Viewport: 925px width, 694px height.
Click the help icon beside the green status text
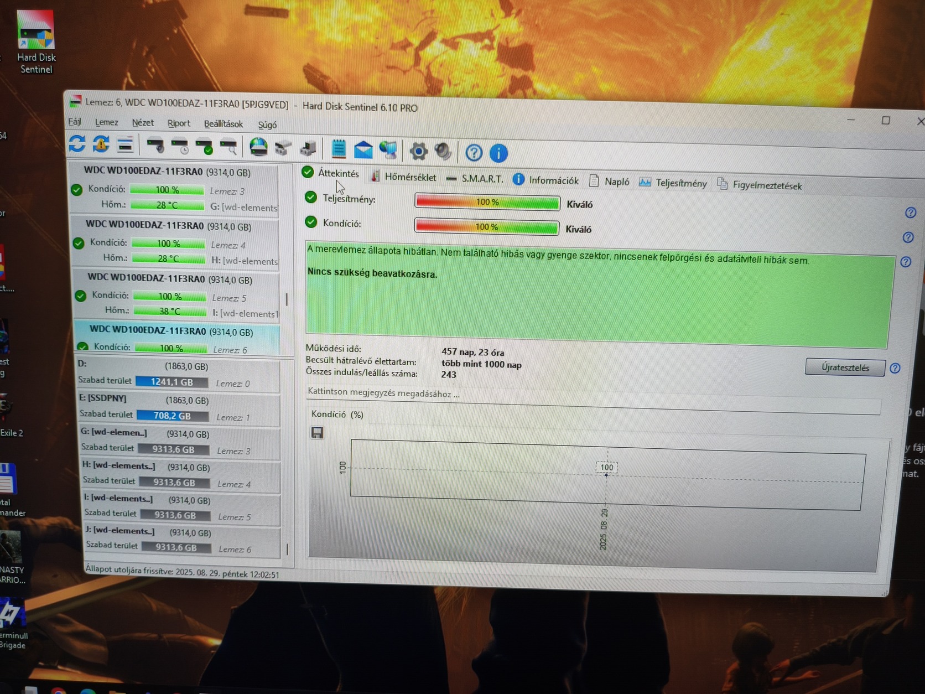coord(906,262)
